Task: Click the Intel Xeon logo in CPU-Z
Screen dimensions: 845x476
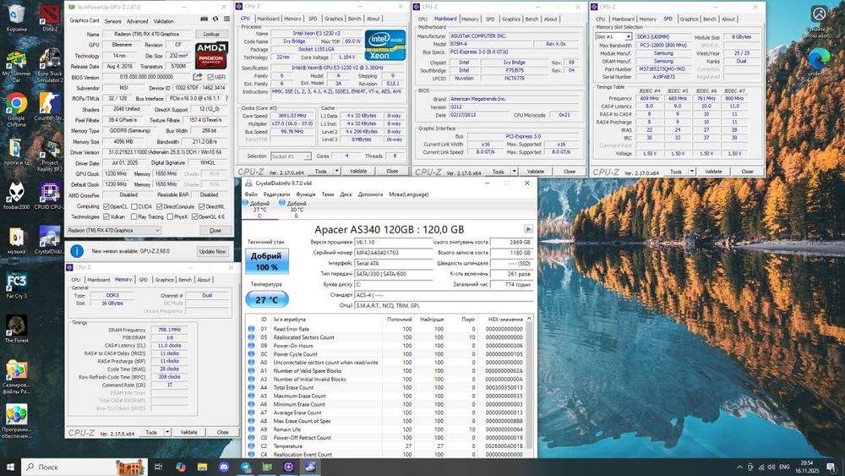Action: pos(384,46)
